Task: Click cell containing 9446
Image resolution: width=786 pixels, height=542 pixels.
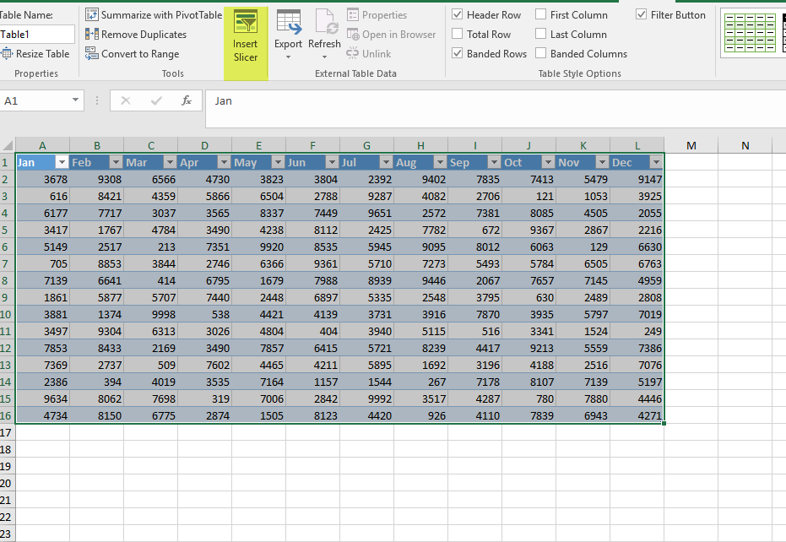Action: [x=421, y=281]
